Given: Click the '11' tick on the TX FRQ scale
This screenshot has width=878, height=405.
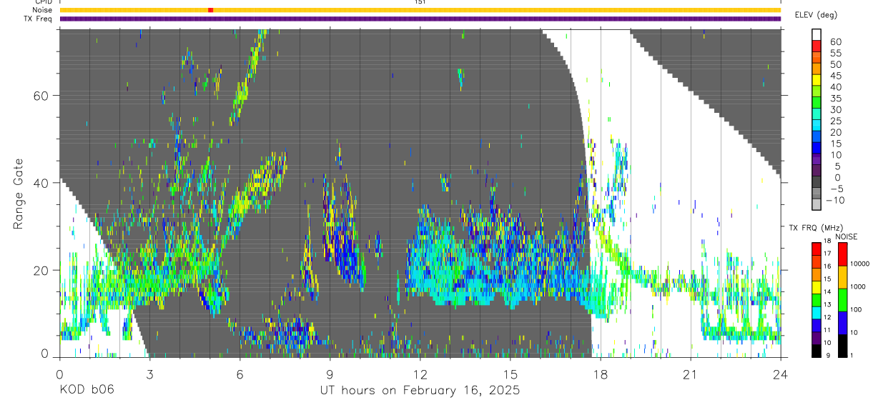Looking at the screenshot, I should click(x=827, y=330).
